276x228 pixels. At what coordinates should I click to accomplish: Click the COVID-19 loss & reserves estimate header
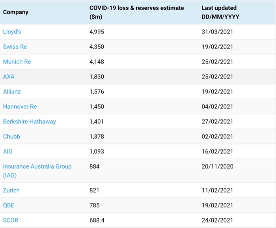coord(136,12)
